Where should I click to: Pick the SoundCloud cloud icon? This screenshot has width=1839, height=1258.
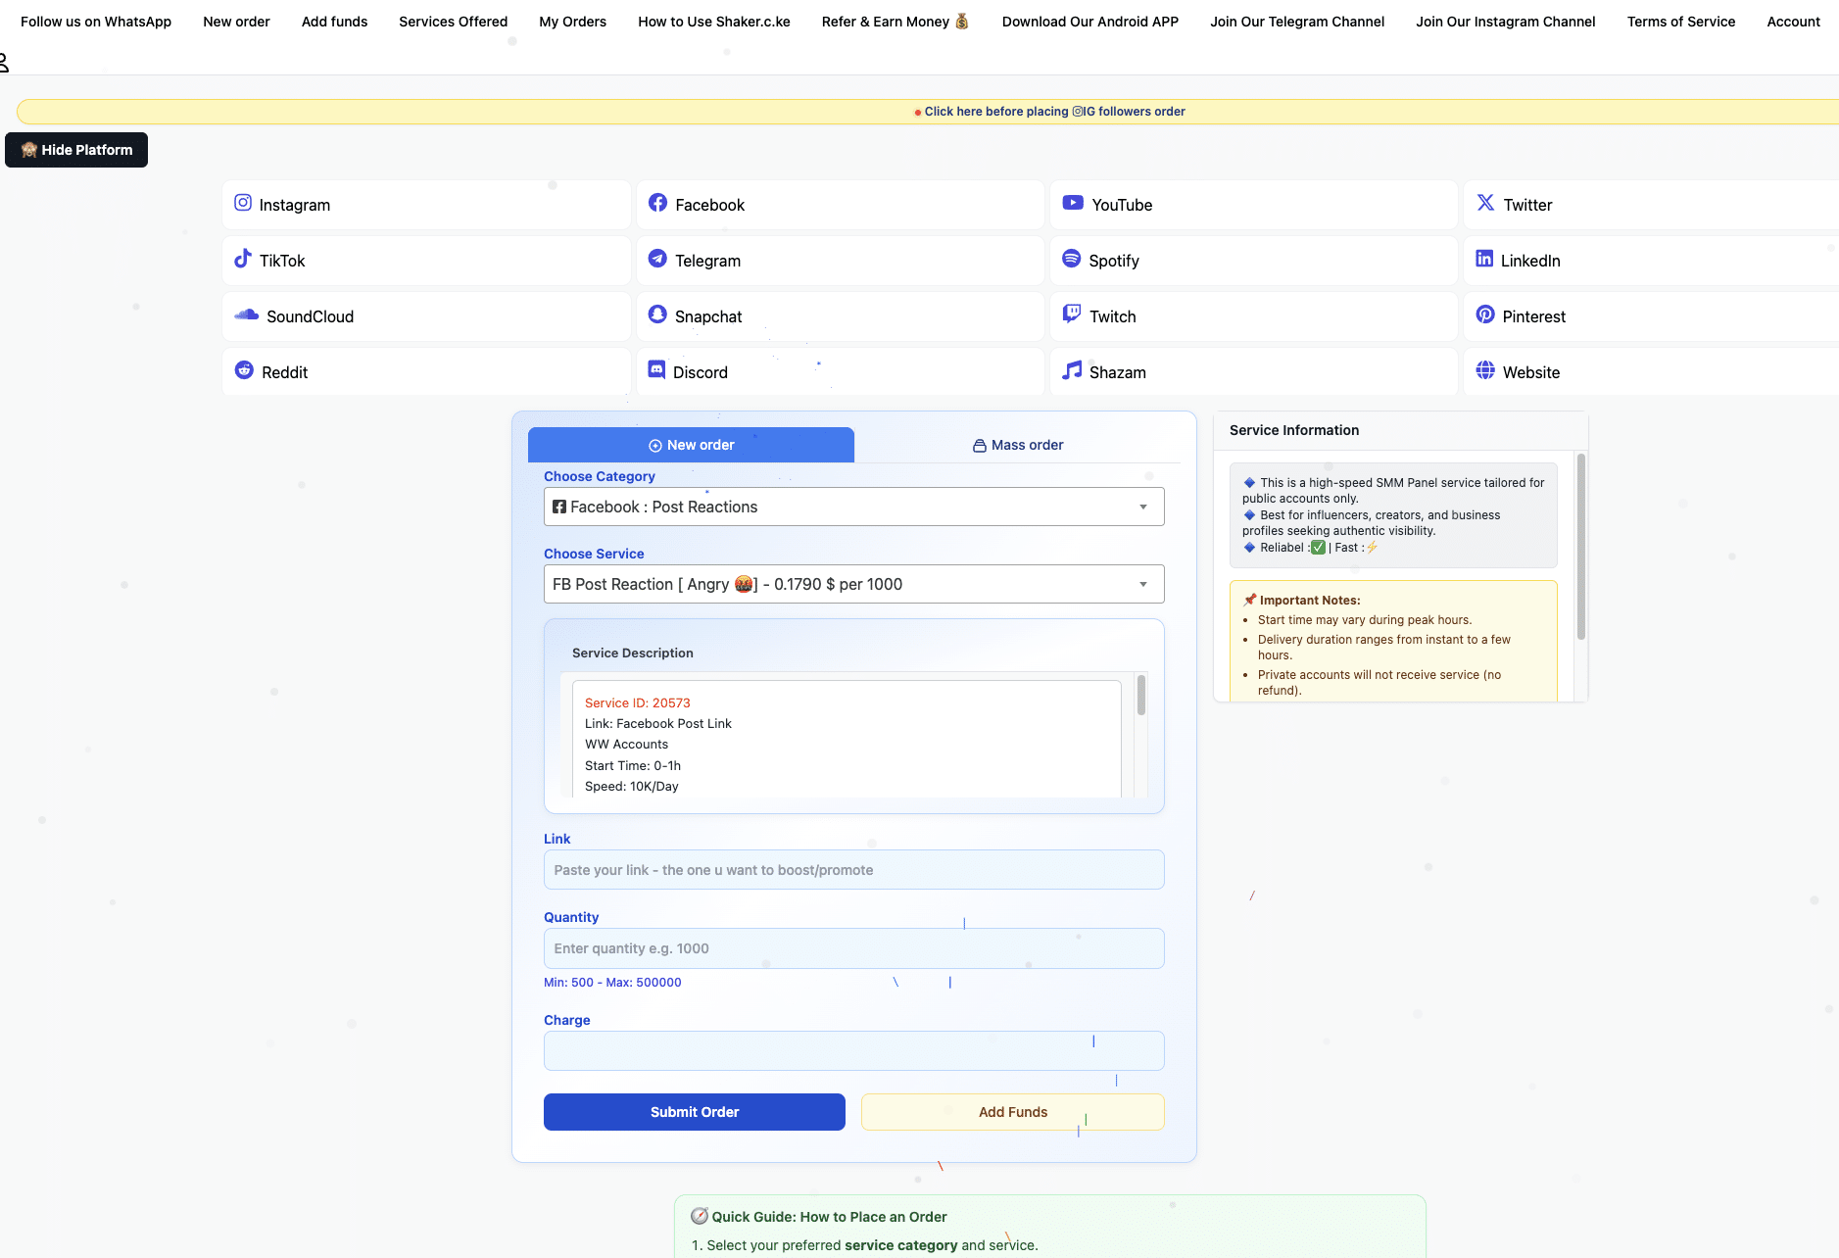pos(246,314)
